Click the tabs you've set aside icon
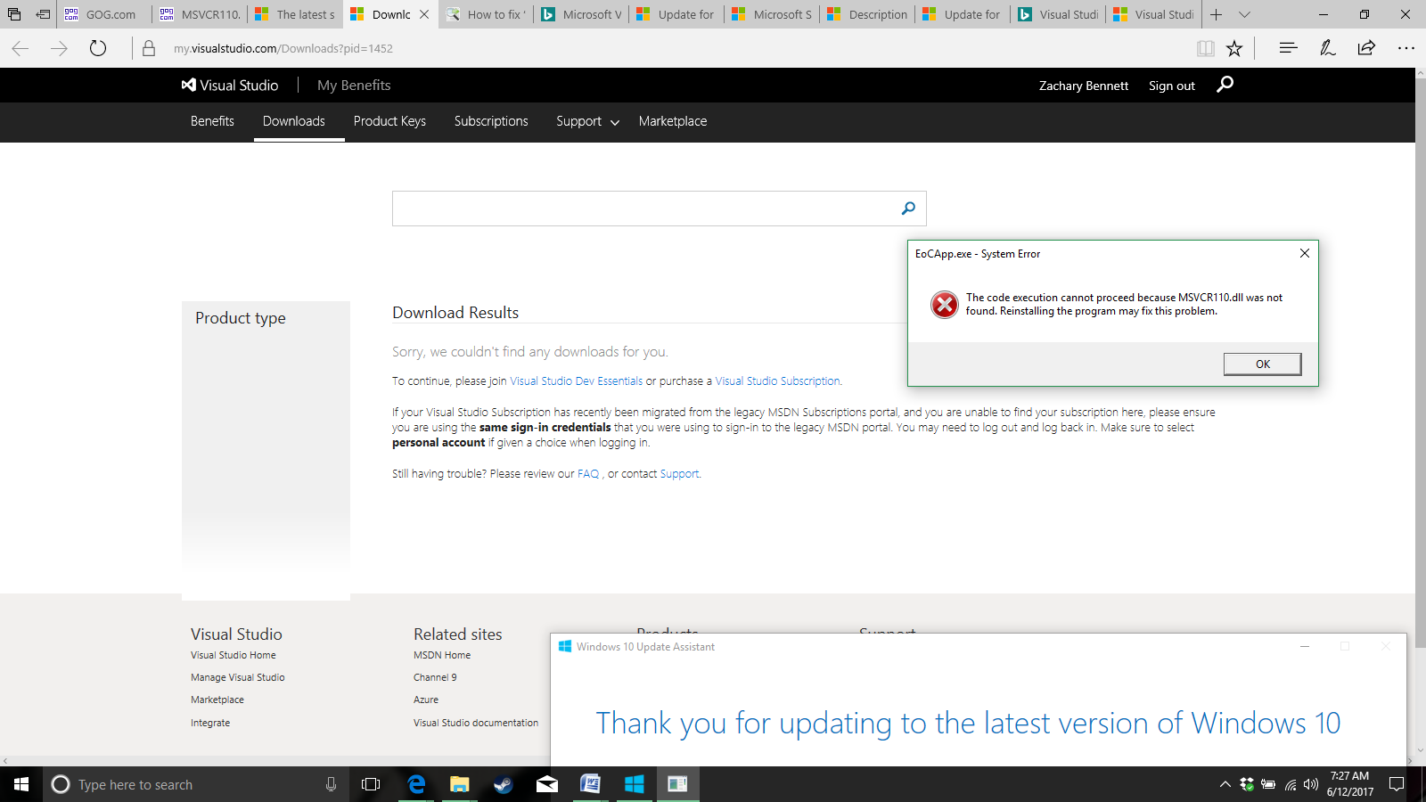The width and height of the screenshot is (1426, 802). pos(14,14)
